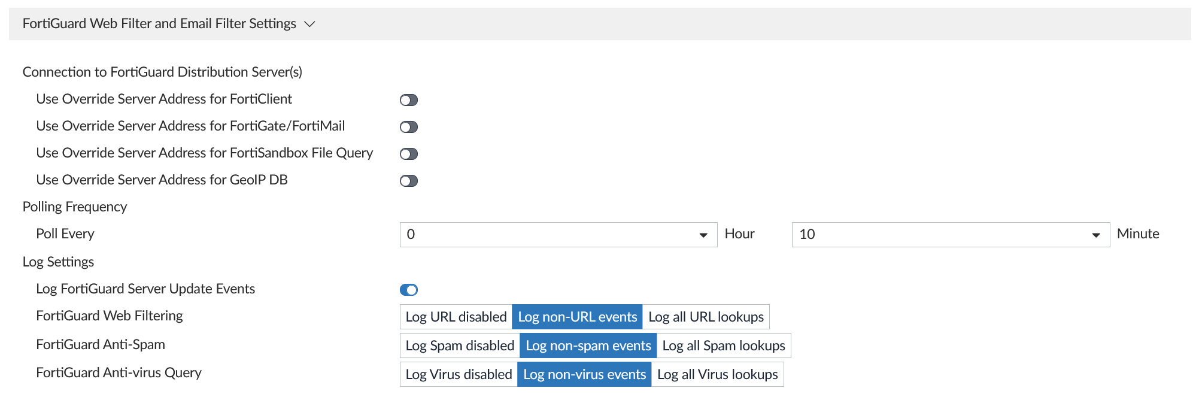
Task: Enable Override Server Address for FortiGate/FortiMail
Action: coord(409,127)
